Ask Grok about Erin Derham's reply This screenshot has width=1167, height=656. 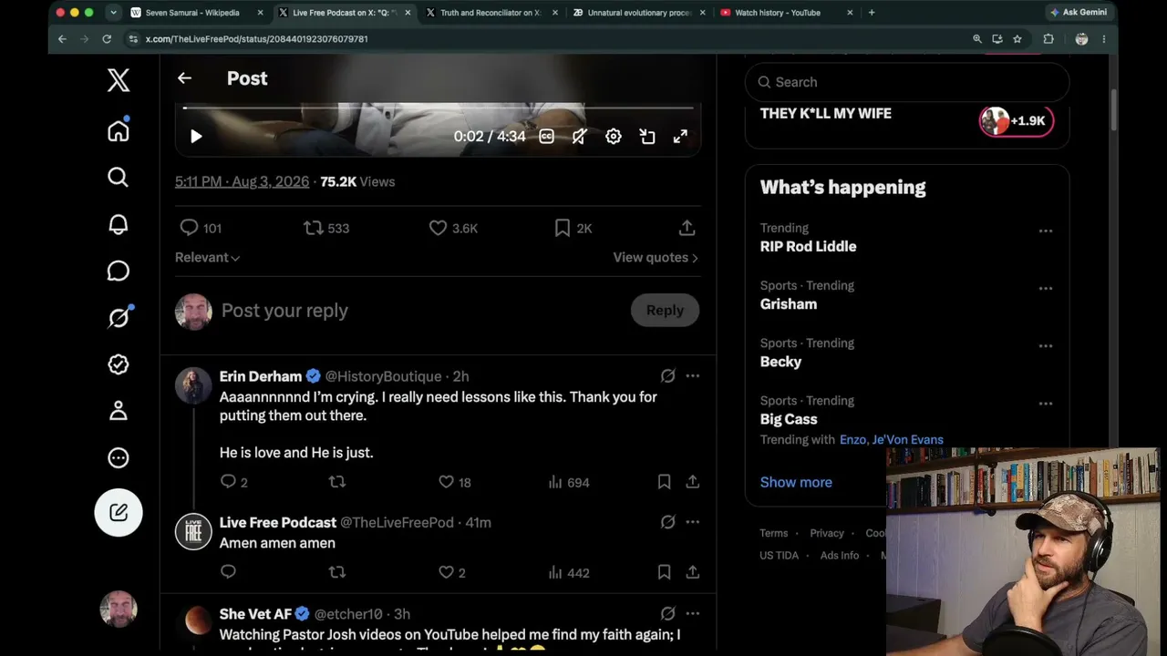click(668, 376)
